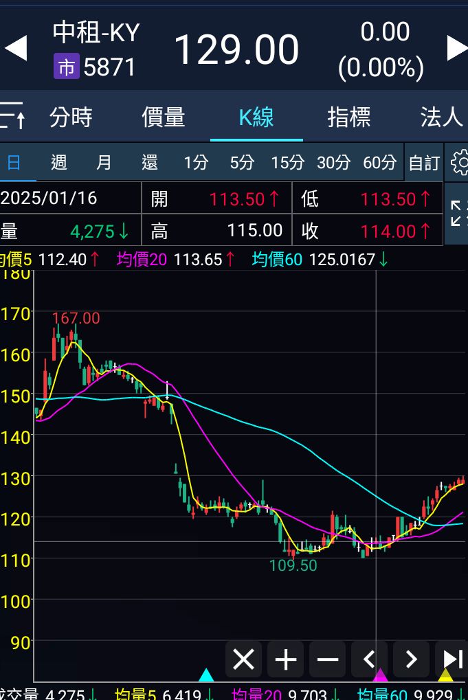The width and height of the screenshot is (468, 700).
Task: Jump to the latest candle
Action: [452, 660]
